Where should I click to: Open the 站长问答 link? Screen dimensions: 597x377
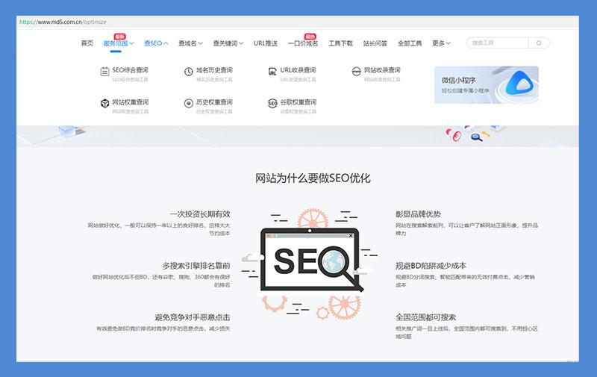(x=374, y=43)
